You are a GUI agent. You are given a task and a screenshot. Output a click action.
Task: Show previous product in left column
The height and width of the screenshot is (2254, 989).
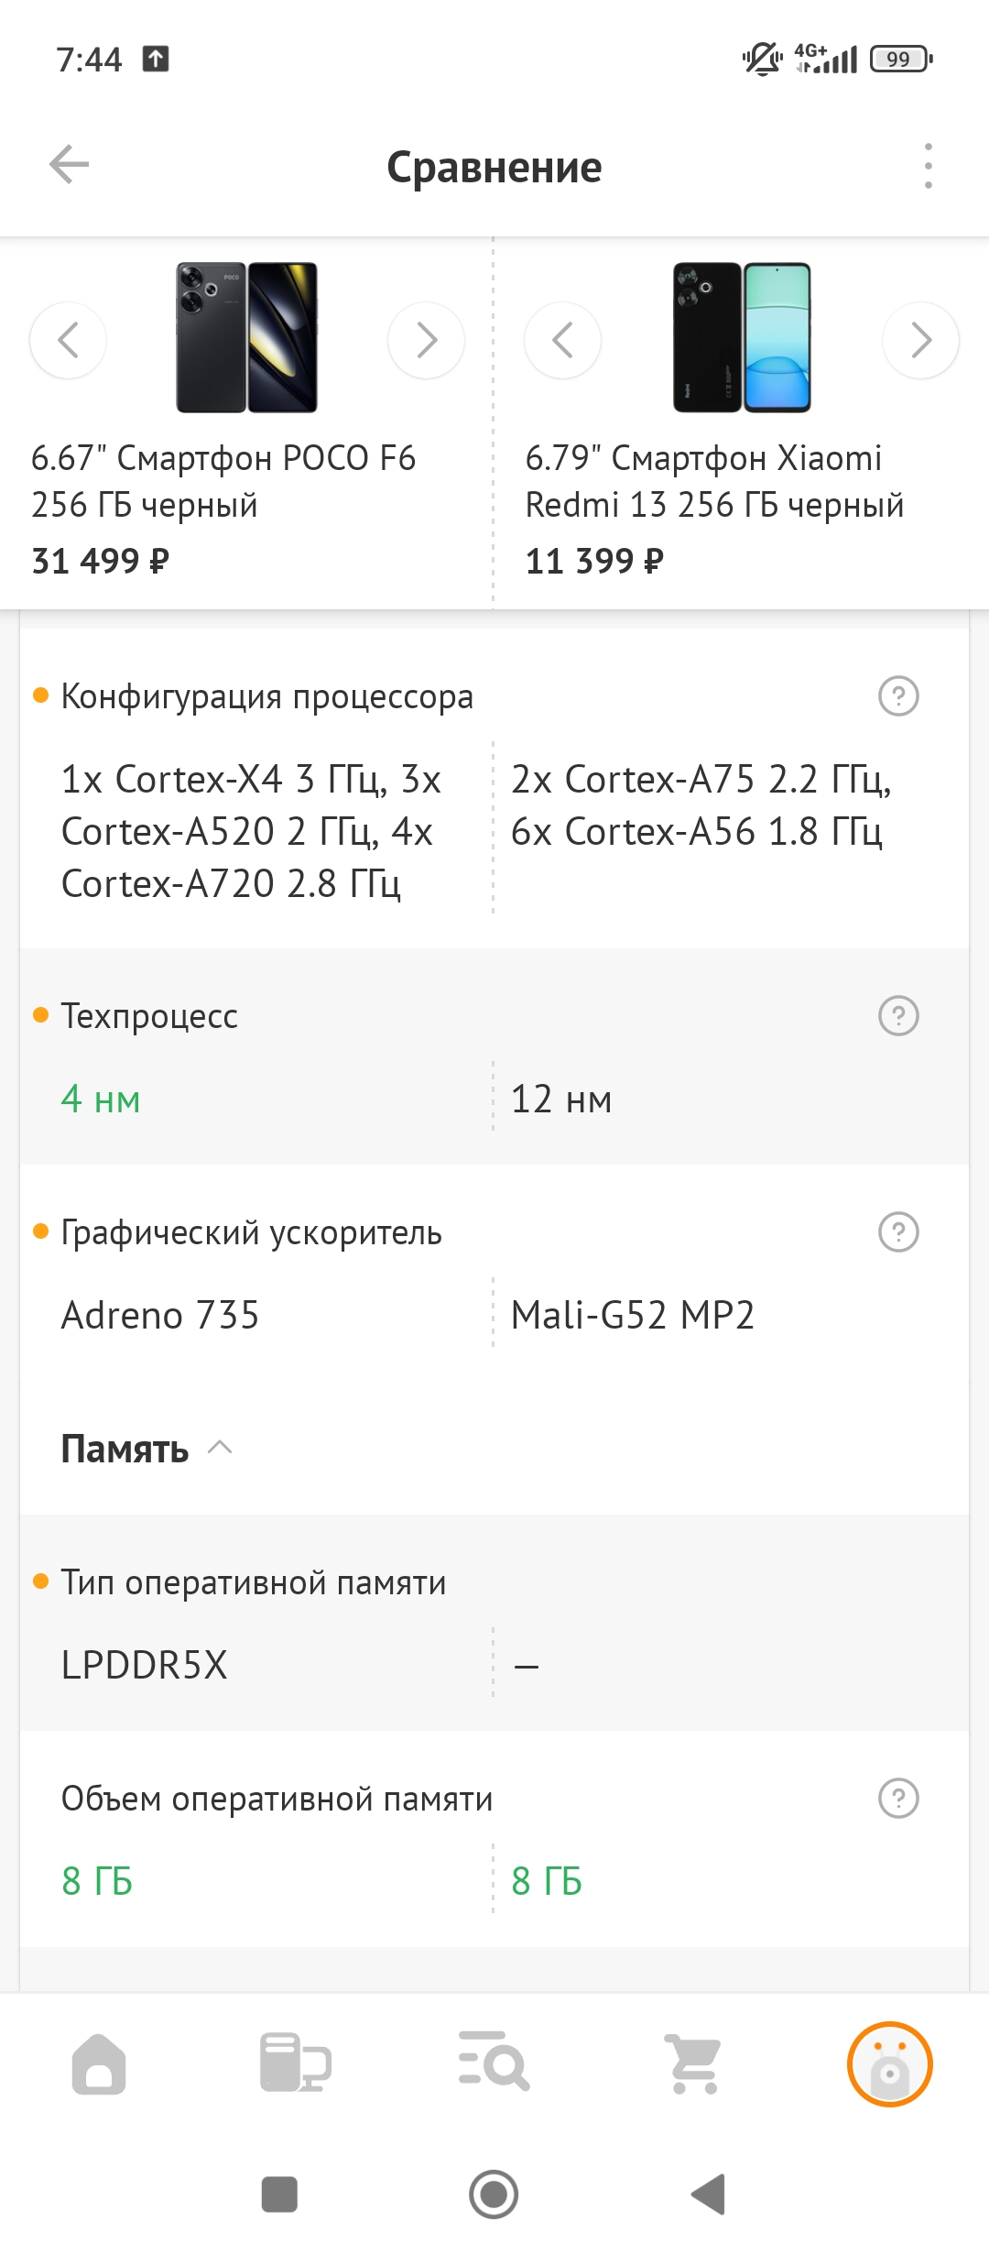coord(68,340)
